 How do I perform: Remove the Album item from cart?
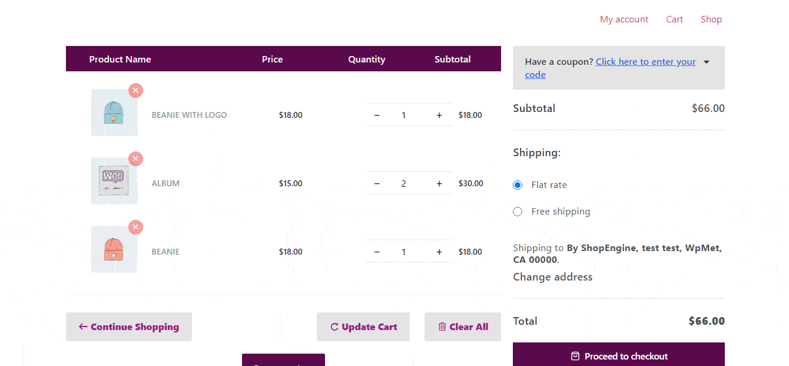(x=136, y=159)
